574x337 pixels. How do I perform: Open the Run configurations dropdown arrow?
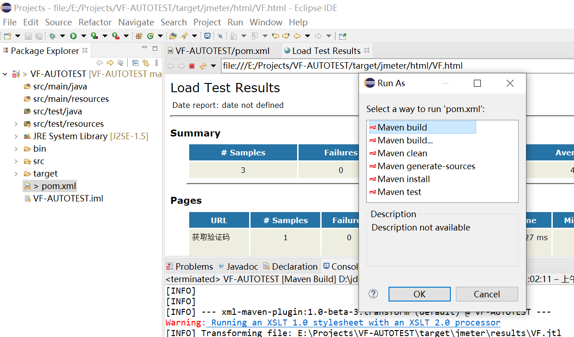tap(84, 36)
